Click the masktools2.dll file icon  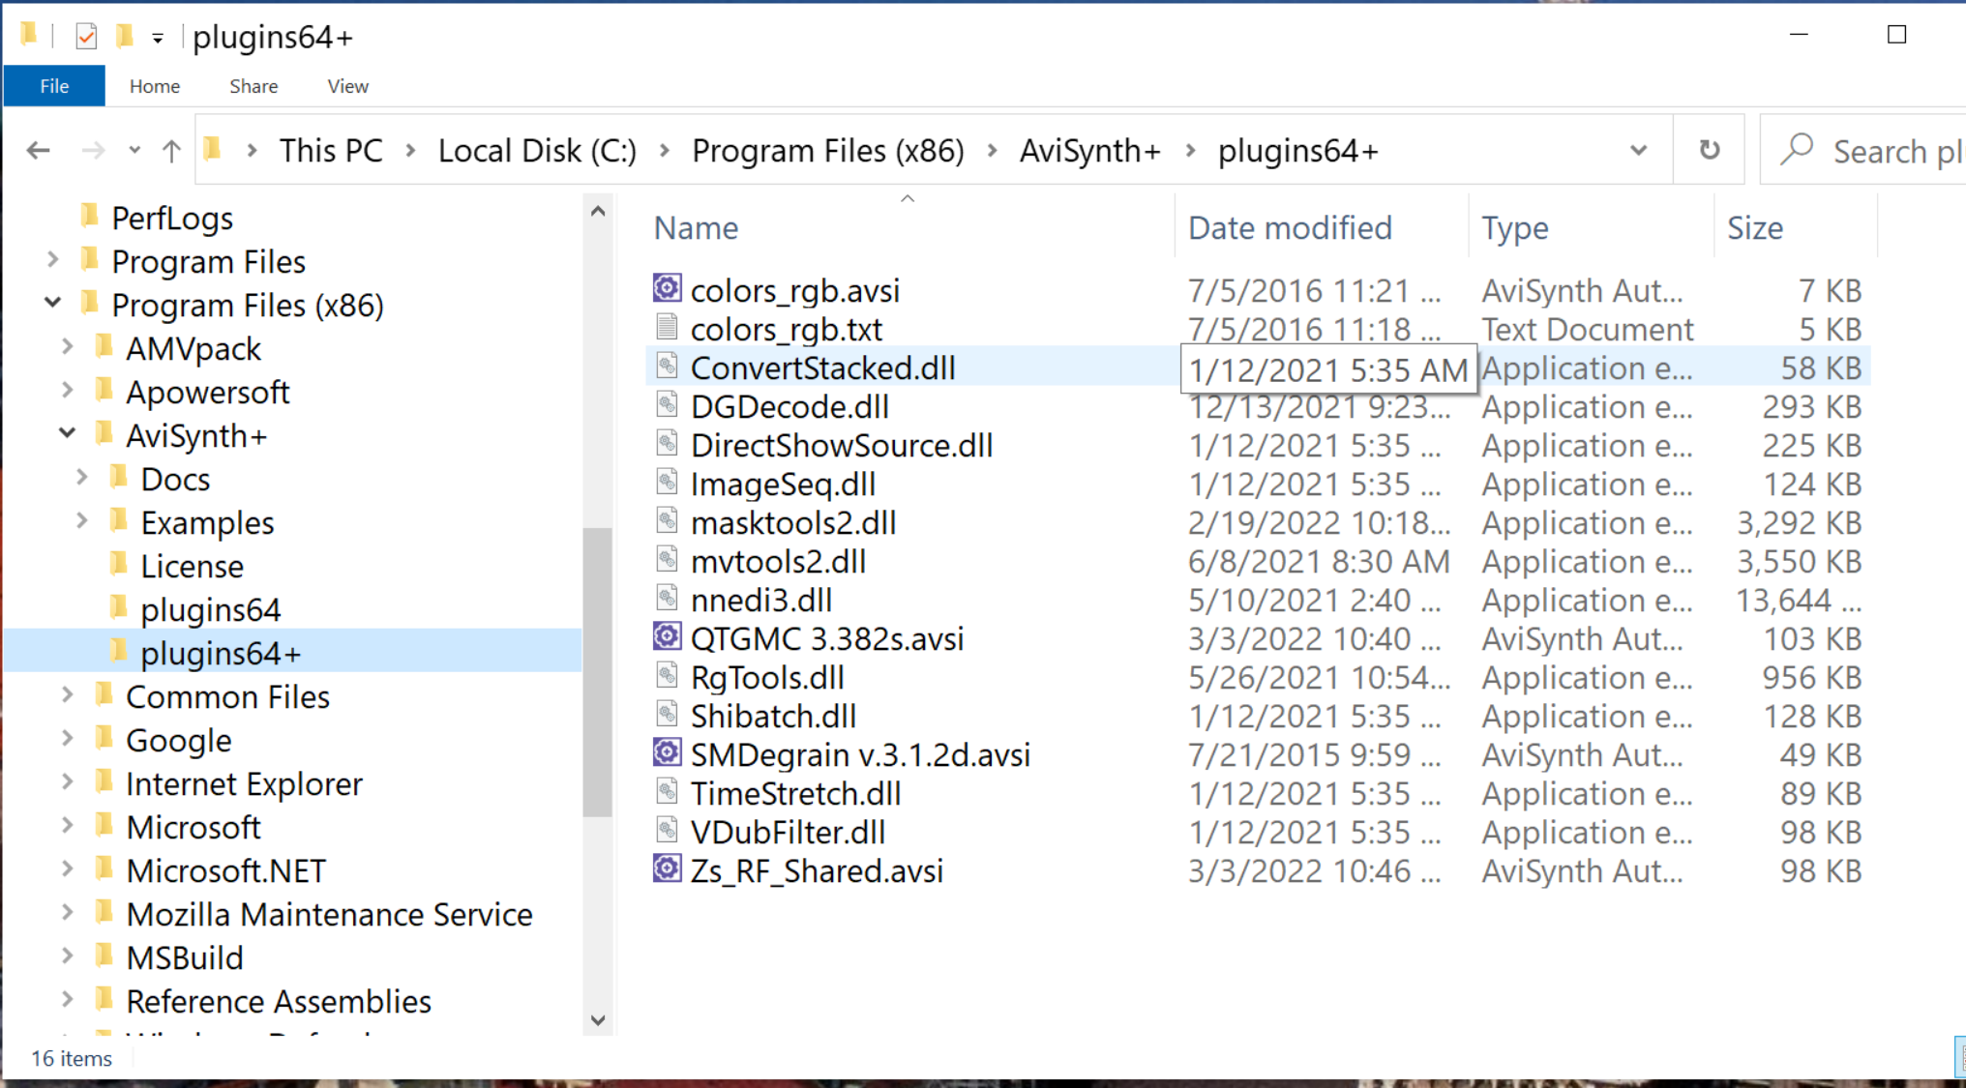click(x=667, y=520)
